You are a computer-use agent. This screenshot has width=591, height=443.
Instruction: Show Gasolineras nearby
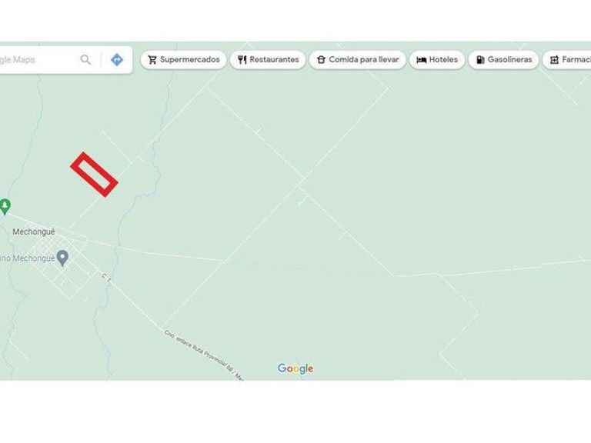pos(503,60)
